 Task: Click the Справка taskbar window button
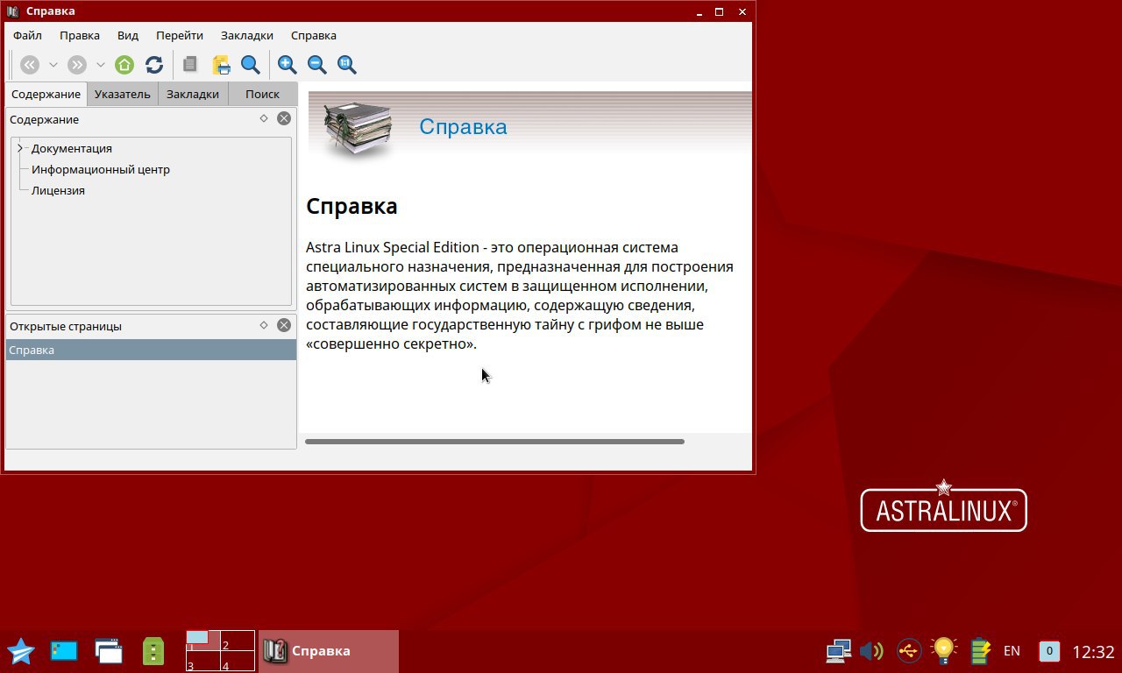coord(329,651)
